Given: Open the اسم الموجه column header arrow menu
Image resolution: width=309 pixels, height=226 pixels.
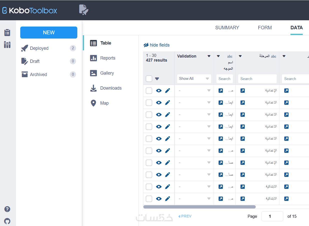Looking at the screenshot, I should pos(218,56).
